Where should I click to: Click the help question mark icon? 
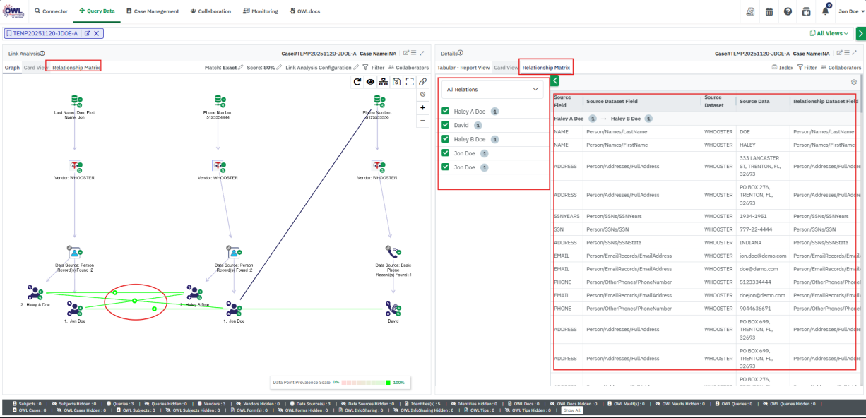point(788,11)
